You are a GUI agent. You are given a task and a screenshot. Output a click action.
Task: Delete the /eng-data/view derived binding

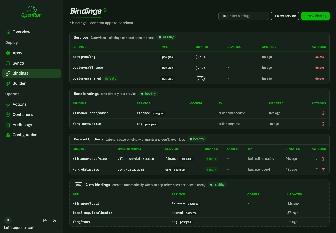tap(323, 170)
